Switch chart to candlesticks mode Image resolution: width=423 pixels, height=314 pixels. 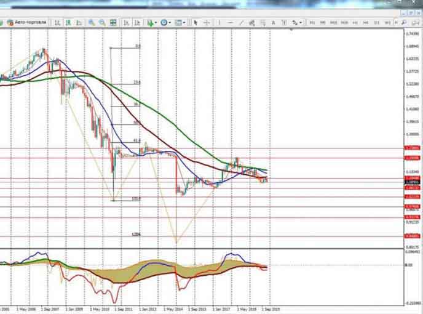coord(68,23)
